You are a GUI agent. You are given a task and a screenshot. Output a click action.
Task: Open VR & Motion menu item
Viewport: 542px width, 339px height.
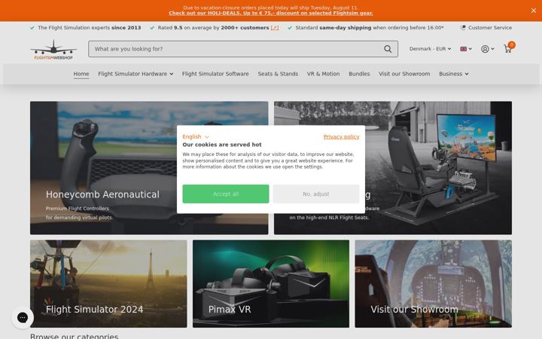323,74
